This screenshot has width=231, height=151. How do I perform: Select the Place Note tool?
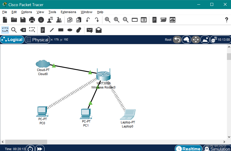(x=43, y=30)
